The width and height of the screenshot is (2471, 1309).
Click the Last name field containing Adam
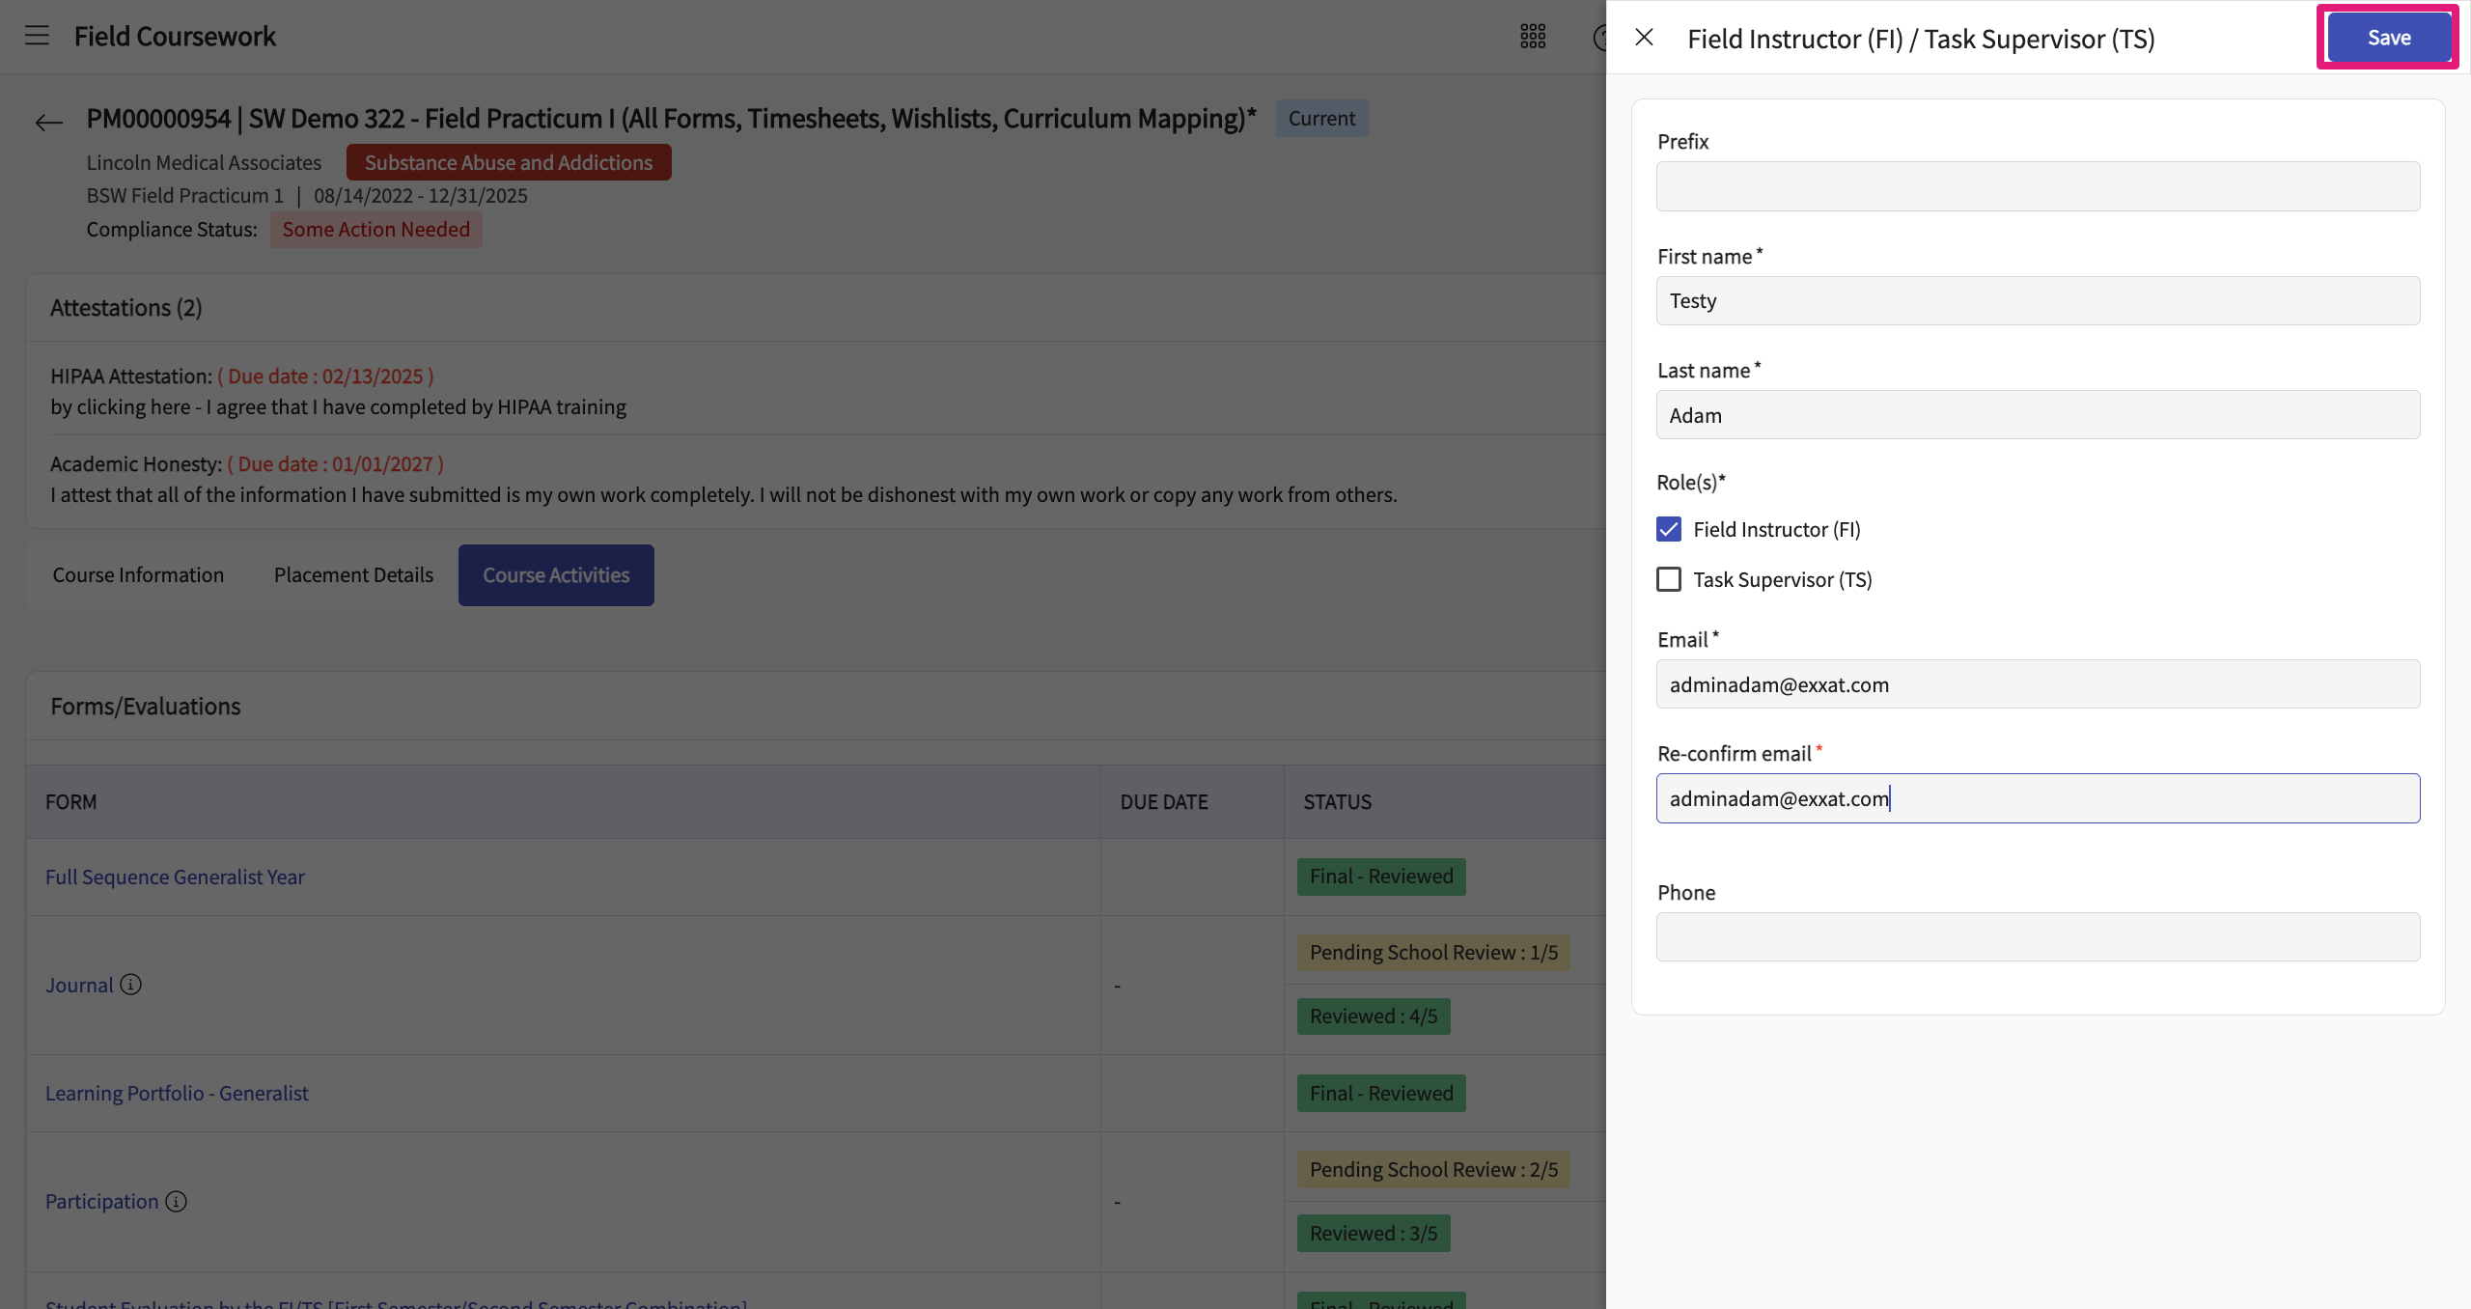pyautogui.click(x=2038, y=415)
